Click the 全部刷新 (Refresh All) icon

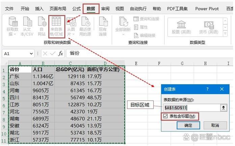click(123, 22)
